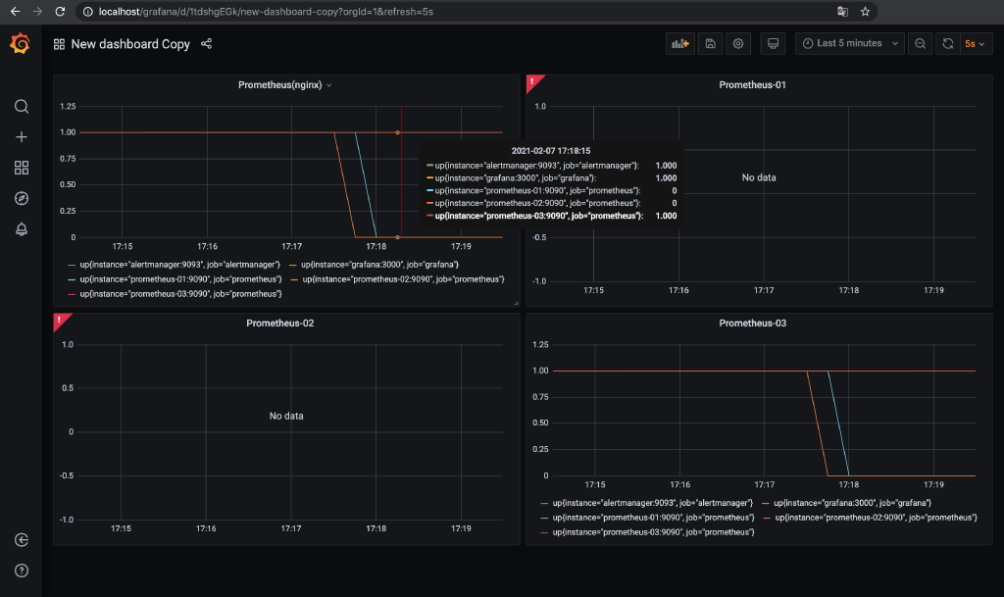This screenshot has height=597, width=1004.
Task: Open the Last 5 minutes time range dropdown
Action: coord(849,43)
